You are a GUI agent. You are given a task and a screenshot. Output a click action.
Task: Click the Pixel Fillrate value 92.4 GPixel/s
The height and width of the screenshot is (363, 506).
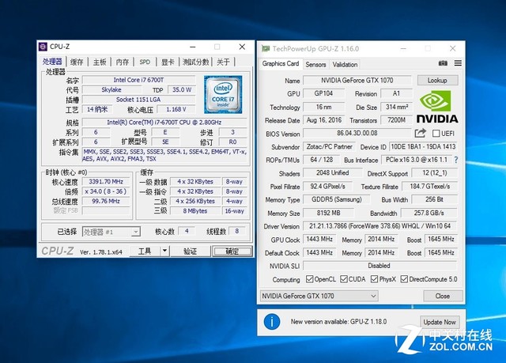327,186
